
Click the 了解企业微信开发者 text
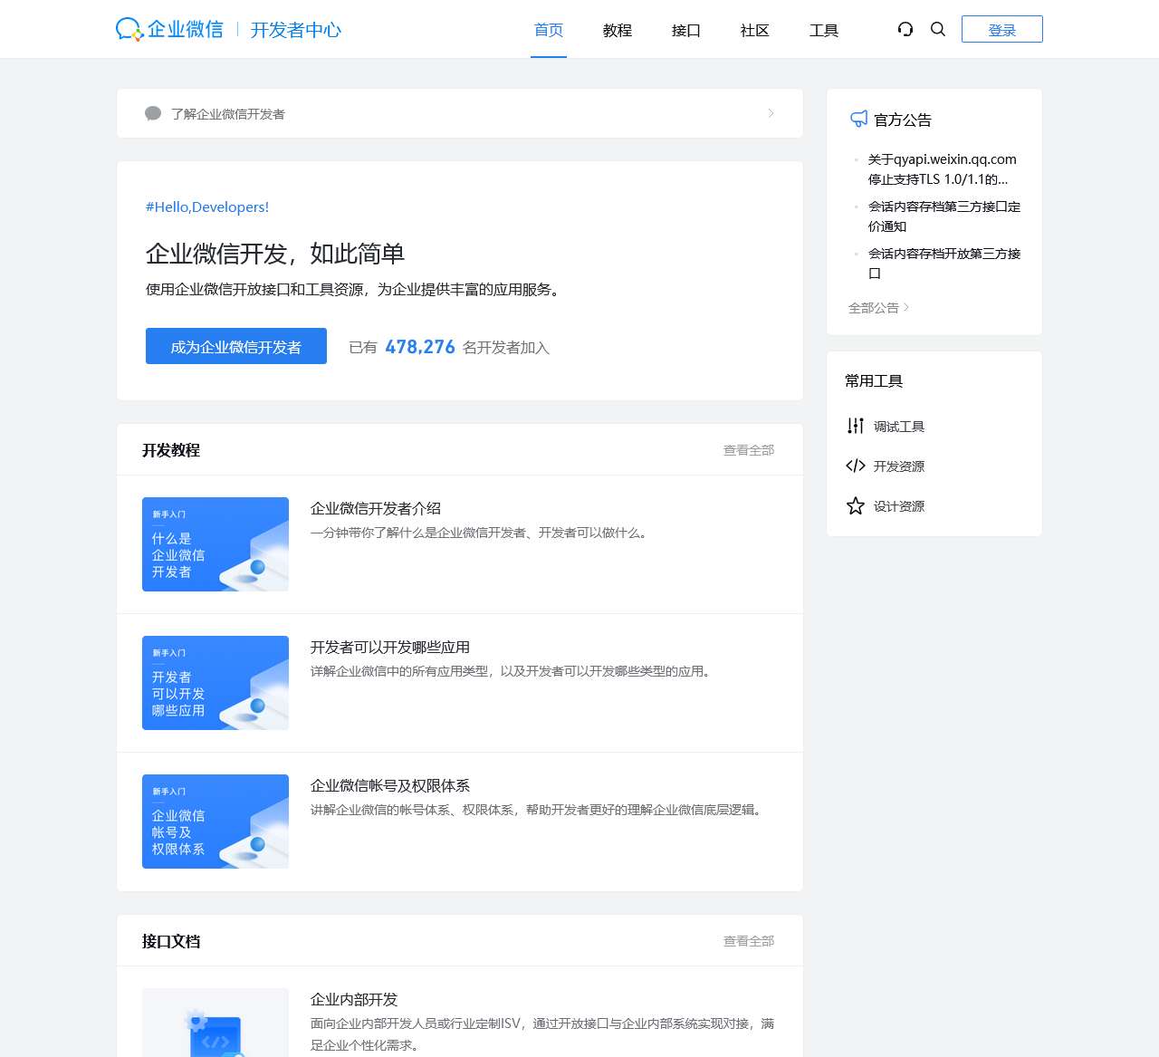228,114
